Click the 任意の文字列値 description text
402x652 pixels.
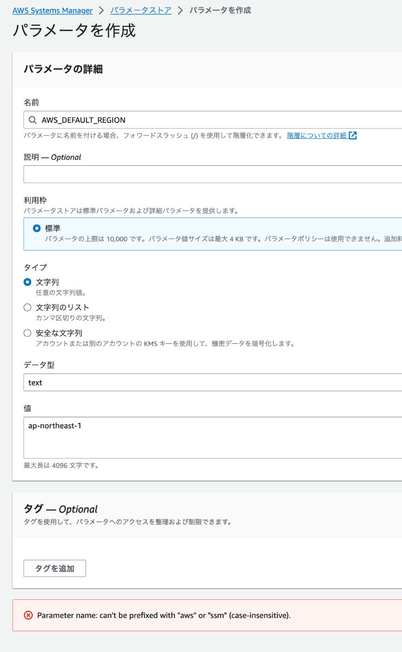point(61,293)
